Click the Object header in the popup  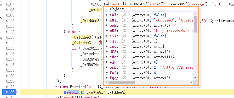point(117,9)
